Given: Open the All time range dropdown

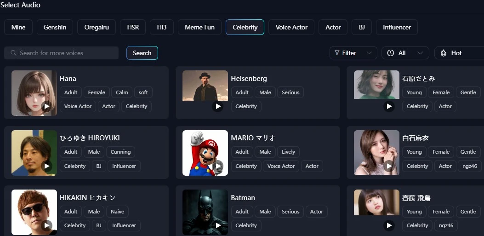Looking at the screenshot, I should (405, 53).
